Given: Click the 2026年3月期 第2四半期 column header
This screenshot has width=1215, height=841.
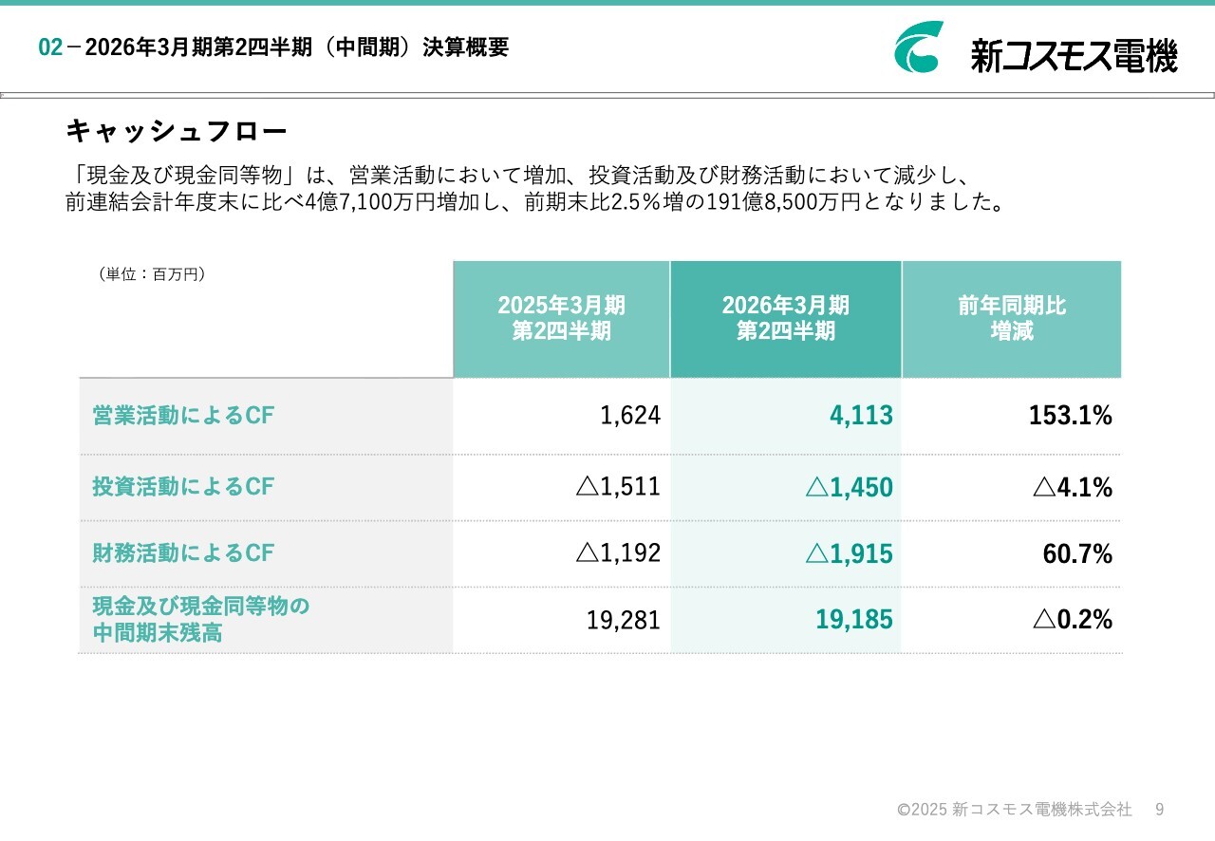Looking at the screenshot, I should (785, 318).
